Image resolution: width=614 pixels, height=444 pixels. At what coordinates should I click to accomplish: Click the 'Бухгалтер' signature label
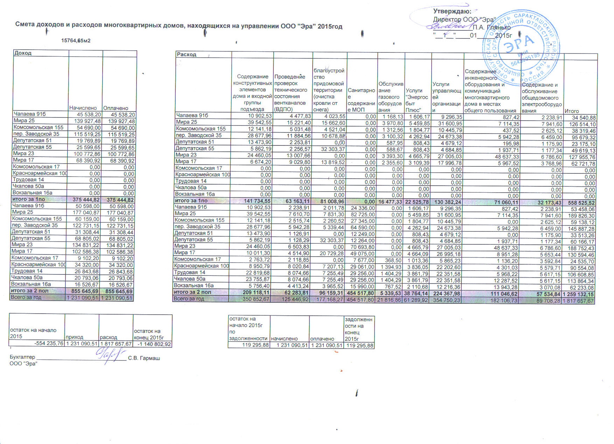click(x=22, y=357)
